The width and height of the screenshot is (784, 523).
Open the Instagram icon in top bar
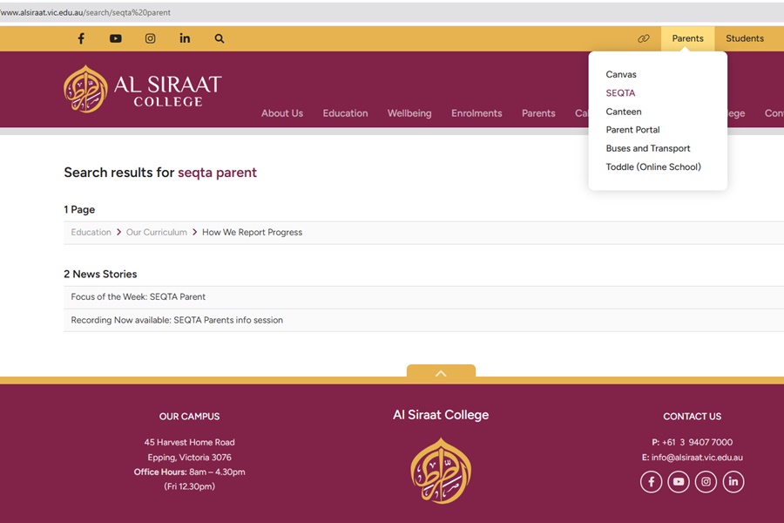(x=150, y=38)
